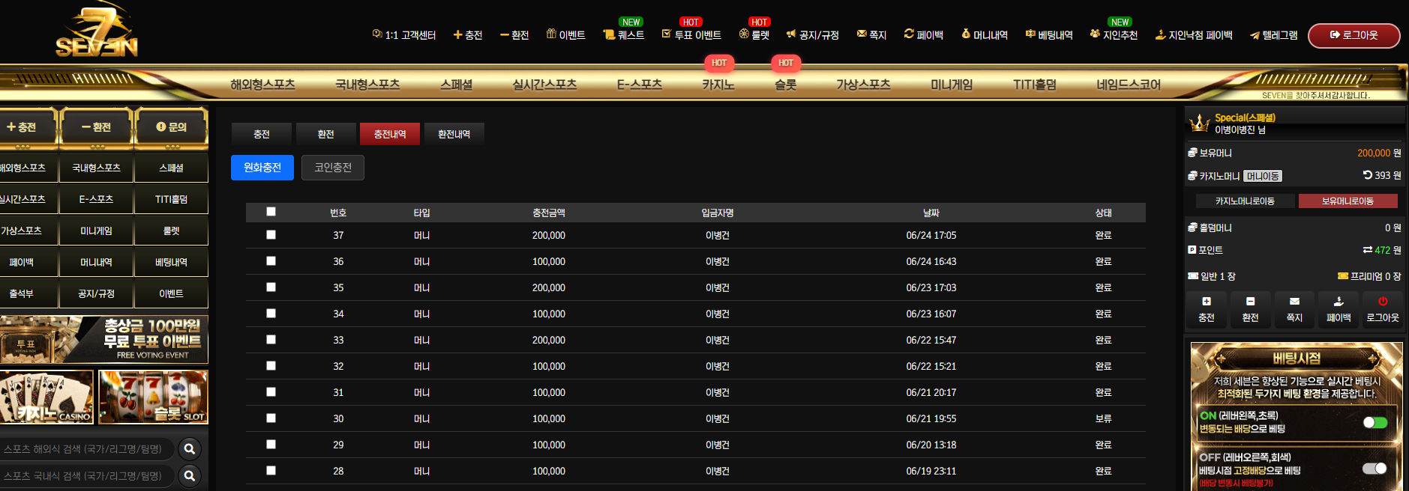Open the 텔레그램 link in top bar
Image resolution: width=1409 pixels, height=491 pixels.
tap(1273, 35)
